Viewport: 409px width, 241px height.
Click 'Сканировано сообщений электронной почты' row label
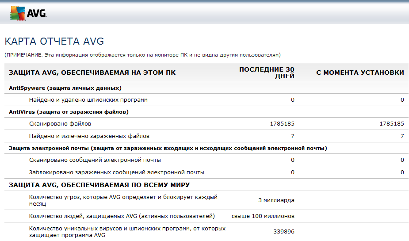tap(95, 160)
